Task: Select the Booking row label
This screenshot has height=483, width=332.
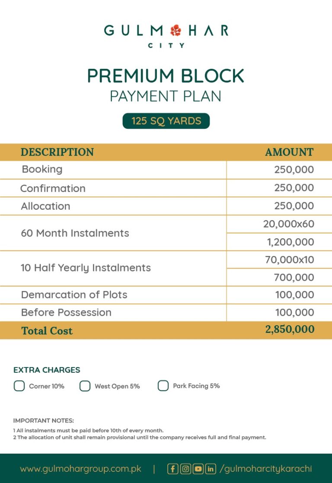Action: [42, 170]
